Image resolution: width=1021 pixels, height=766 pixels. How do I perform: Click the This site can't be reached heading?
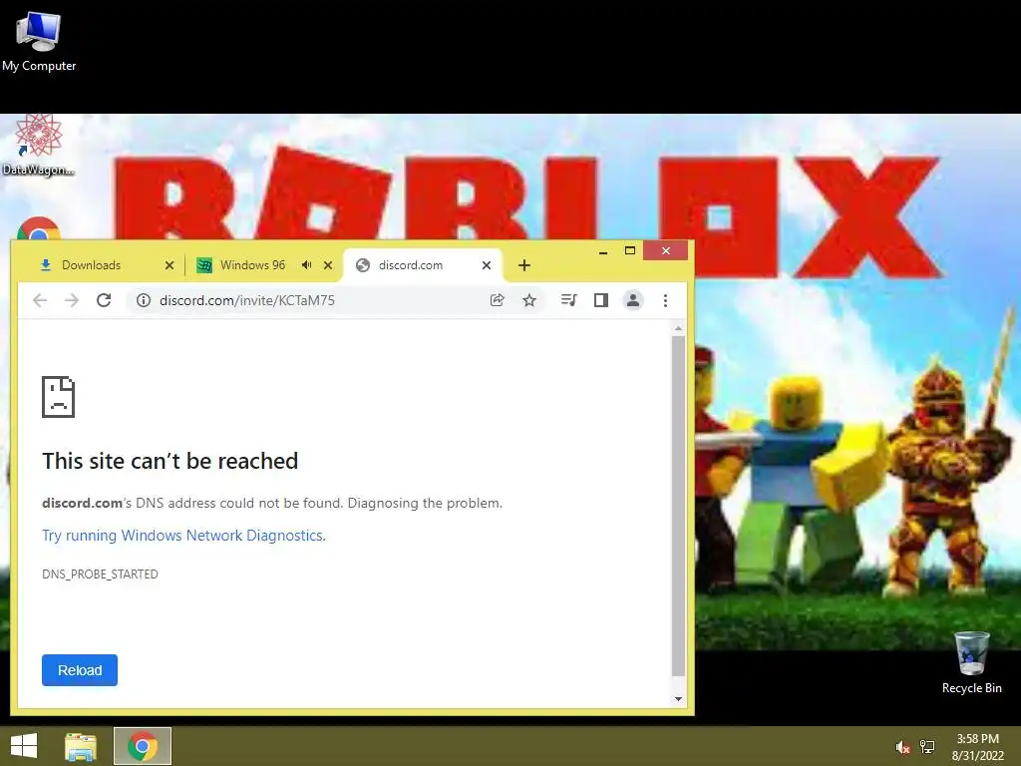click(x=170, y=461)
